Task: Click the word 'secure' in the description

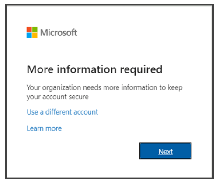Action: pos(79,97)
